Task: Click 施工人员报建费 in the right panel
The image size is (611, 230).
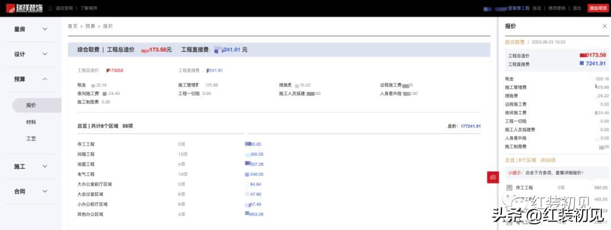Action: [520, 129]
